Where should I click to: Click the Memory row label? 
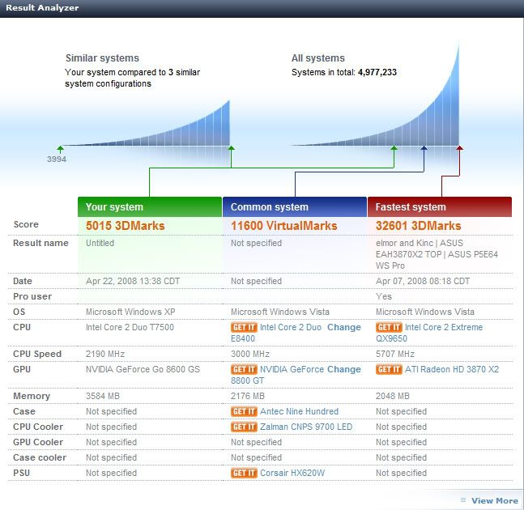[32, 396]
